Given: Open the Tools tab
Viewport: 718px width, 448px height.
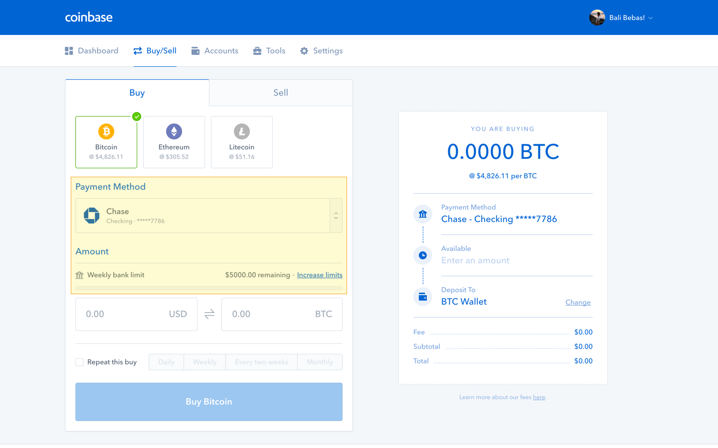Looking at the screenshot, I should [269, 51].
